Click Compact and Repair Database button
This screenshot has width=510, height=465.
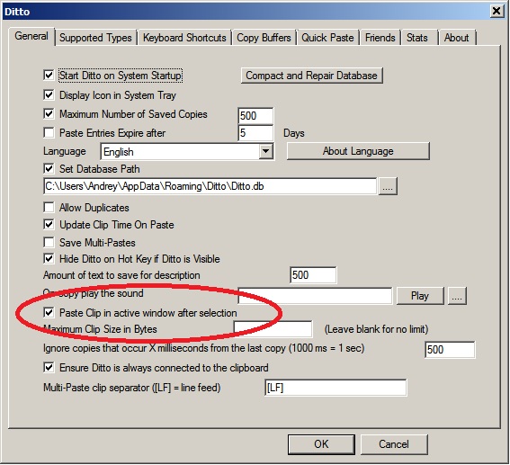pyautogui.click(x=311, y=76)
